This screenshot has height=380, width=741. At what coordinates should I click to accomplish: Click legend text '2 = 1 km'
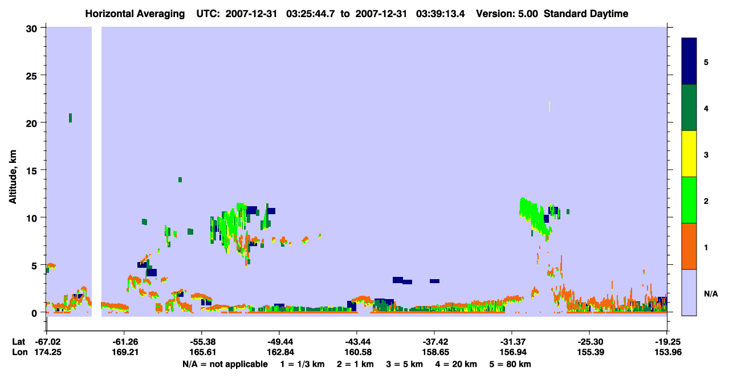[356, 364]
